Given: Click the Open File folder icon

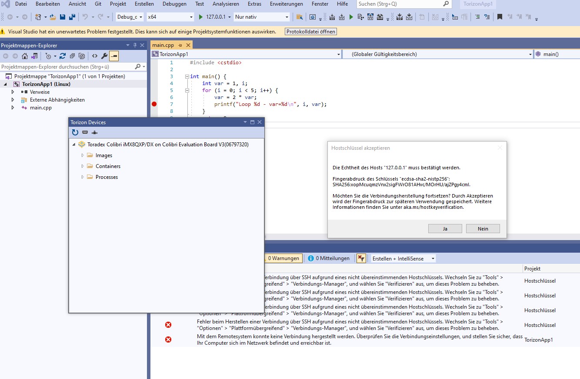Looking at the screenshot, I should click(x=53, y=17).
